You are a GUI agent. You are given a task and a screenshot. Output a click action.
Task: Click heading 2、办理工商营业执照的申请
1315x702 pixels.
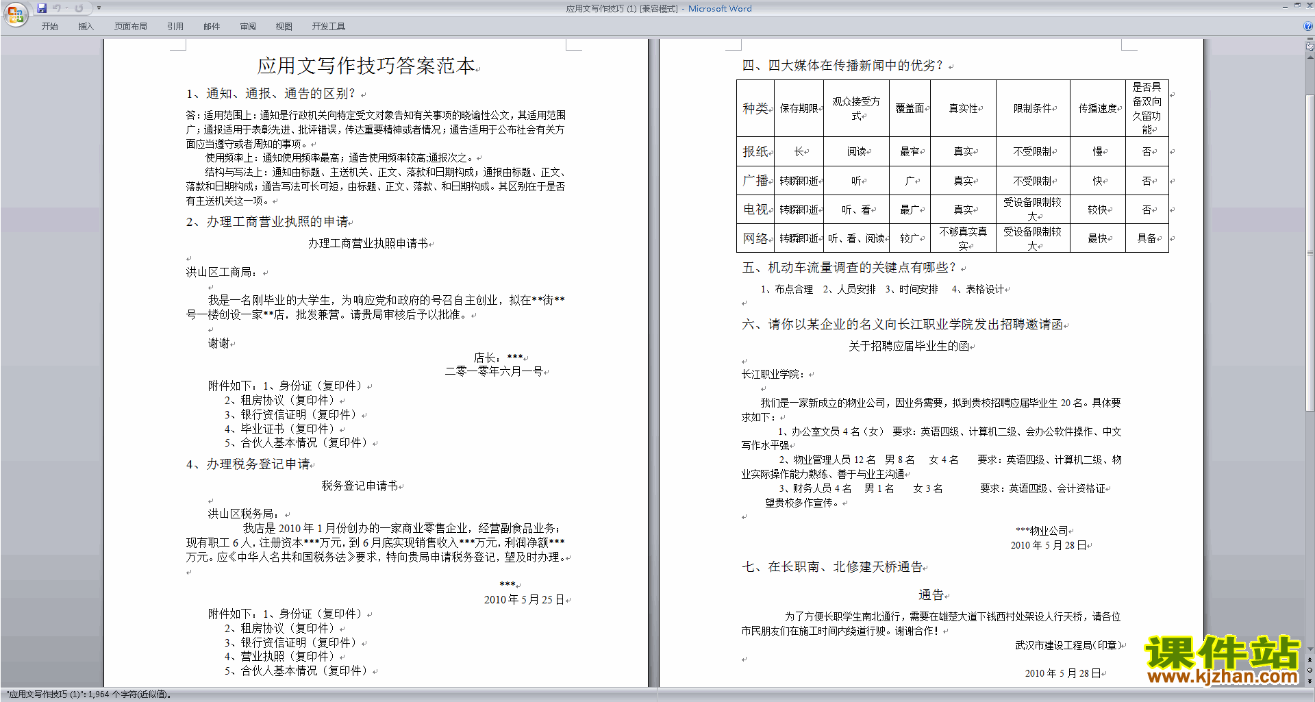click(x=267, y=222)
